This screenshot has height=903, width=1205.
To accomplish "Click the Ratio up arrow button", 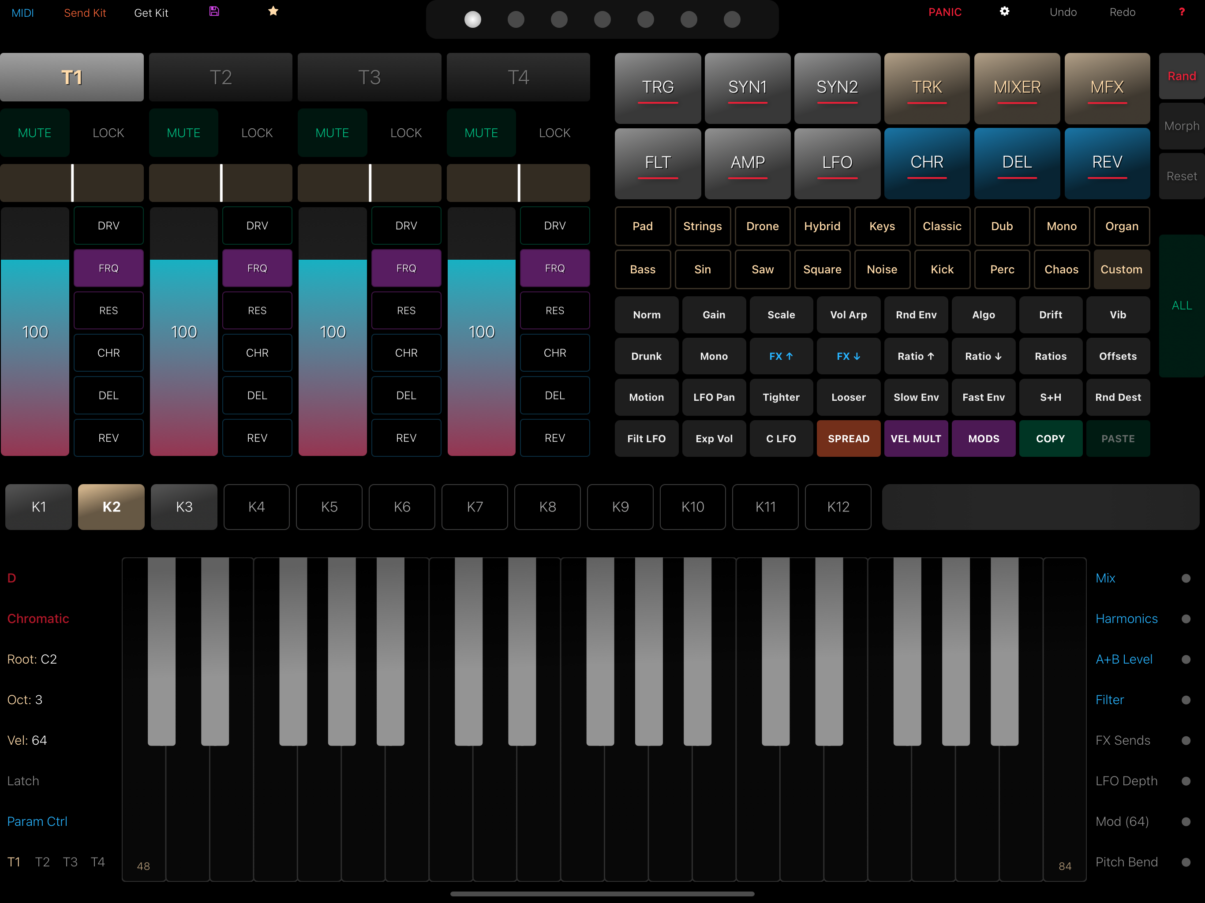I will 916,356.
